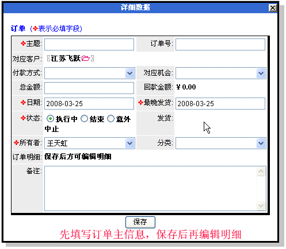Screen dimensions: 286x249
Task: Click the 日期 field showing 2008-03-25
Action: point(89,103)
